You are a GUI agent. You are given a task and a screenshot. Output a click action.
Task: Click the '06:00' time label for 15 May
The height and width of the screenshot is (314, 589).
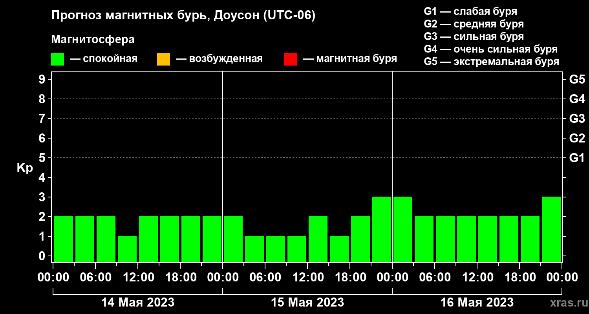coord(265,277)
